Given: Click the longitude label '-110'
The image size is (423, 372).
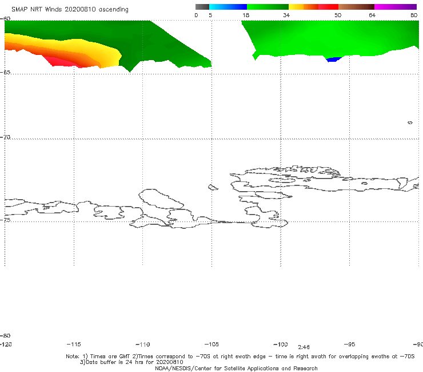Looking at the screenshot, I should (143, 345).
